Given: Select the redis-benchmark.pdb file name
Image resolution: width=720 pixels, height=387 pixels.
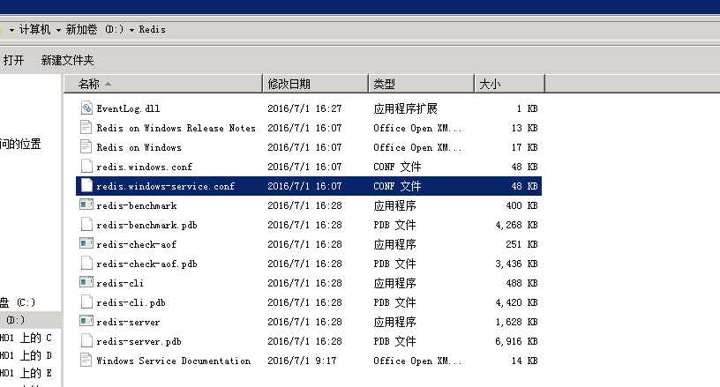Looking at the screenshot, I should 146,225.
